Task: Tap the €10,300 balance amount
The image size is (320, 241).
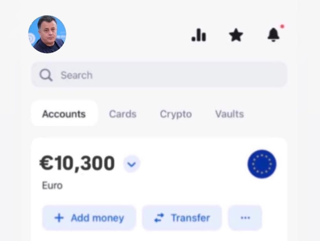Action: 77,163
